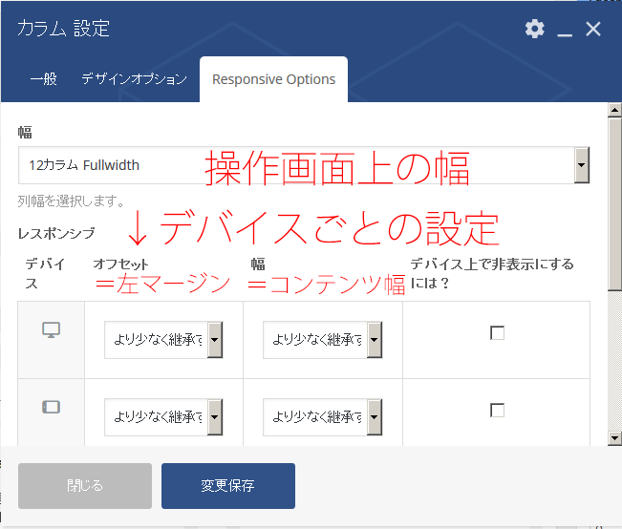Select the Responsive Options tab
Screen dimensions: 622x529
tap(273, 79)
